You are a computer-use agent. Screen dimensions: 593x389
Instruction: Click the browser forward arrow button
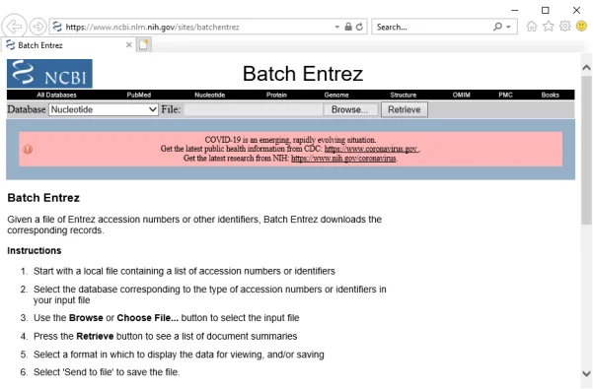pyautogui.click(x=37, y=27)
